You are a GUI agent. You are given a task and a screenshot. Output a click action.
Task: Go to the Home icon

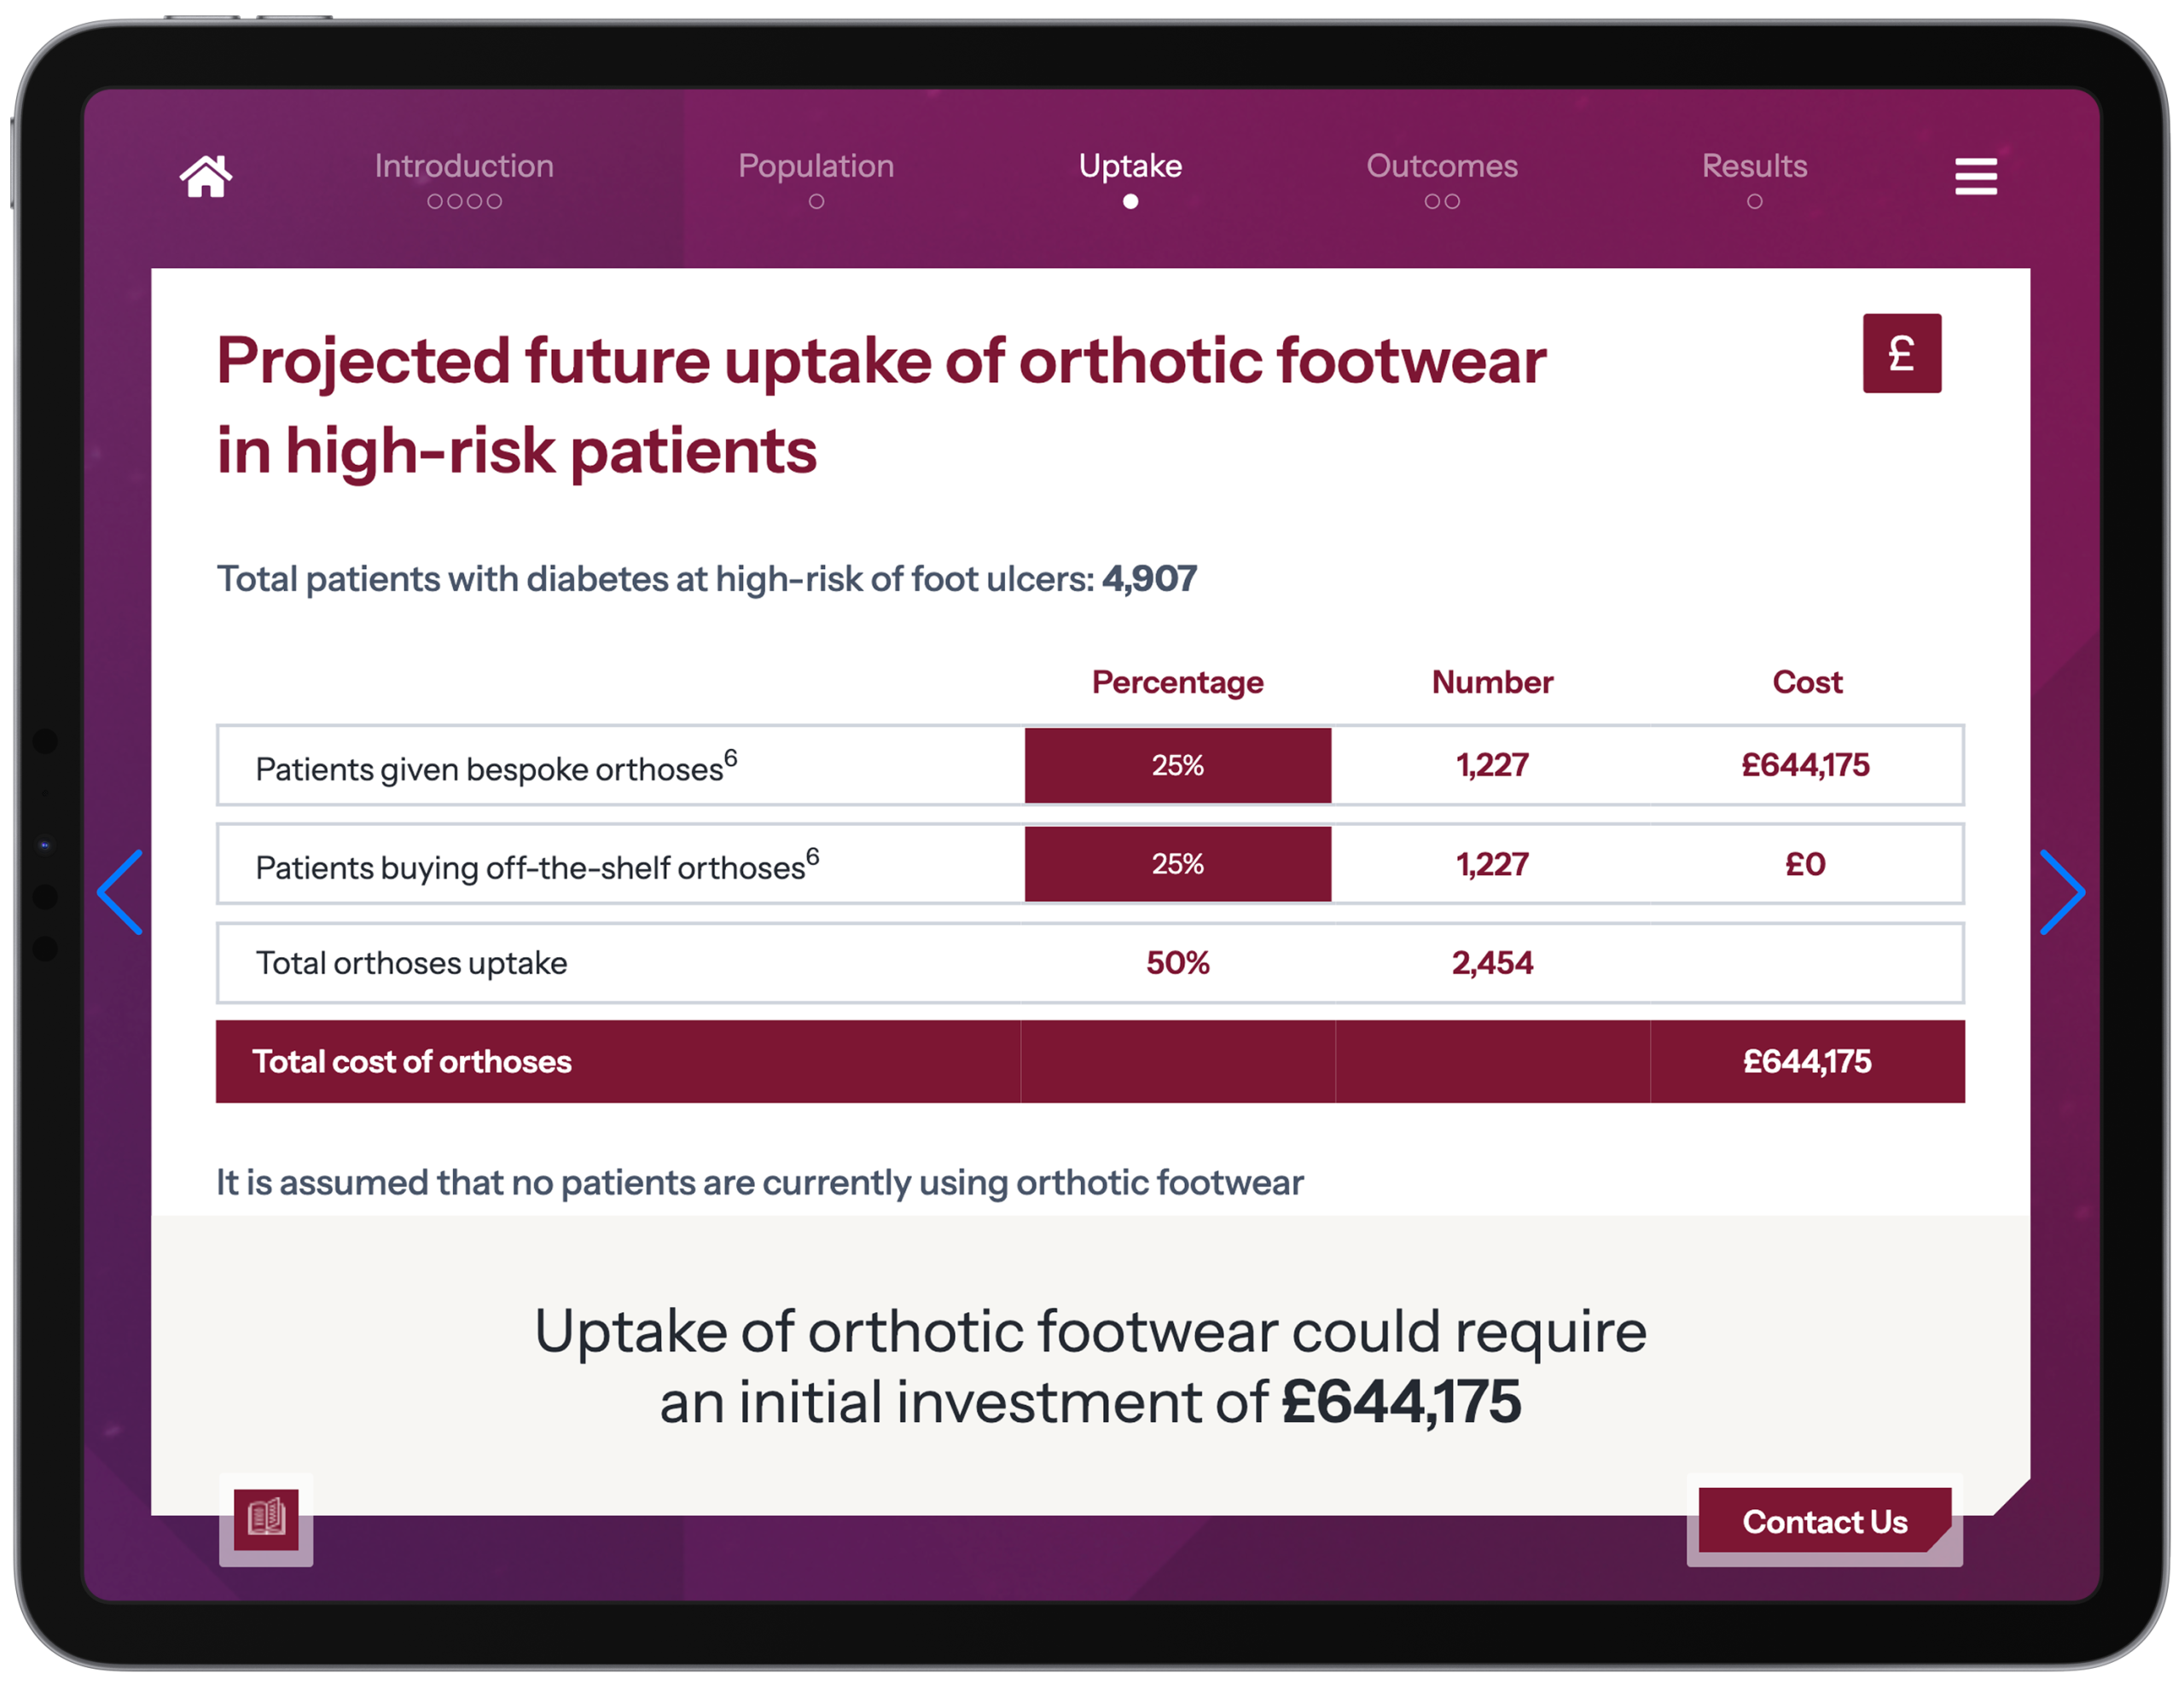(x=206, y=177)
